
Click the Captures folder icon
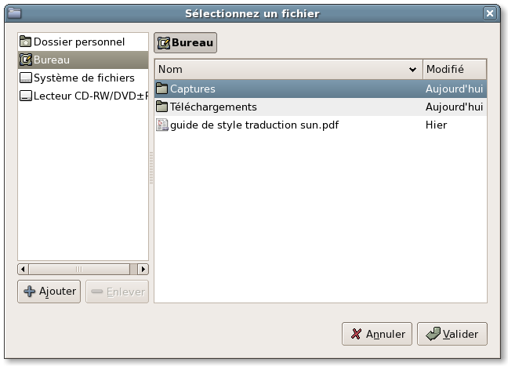(x=162, y=89)
